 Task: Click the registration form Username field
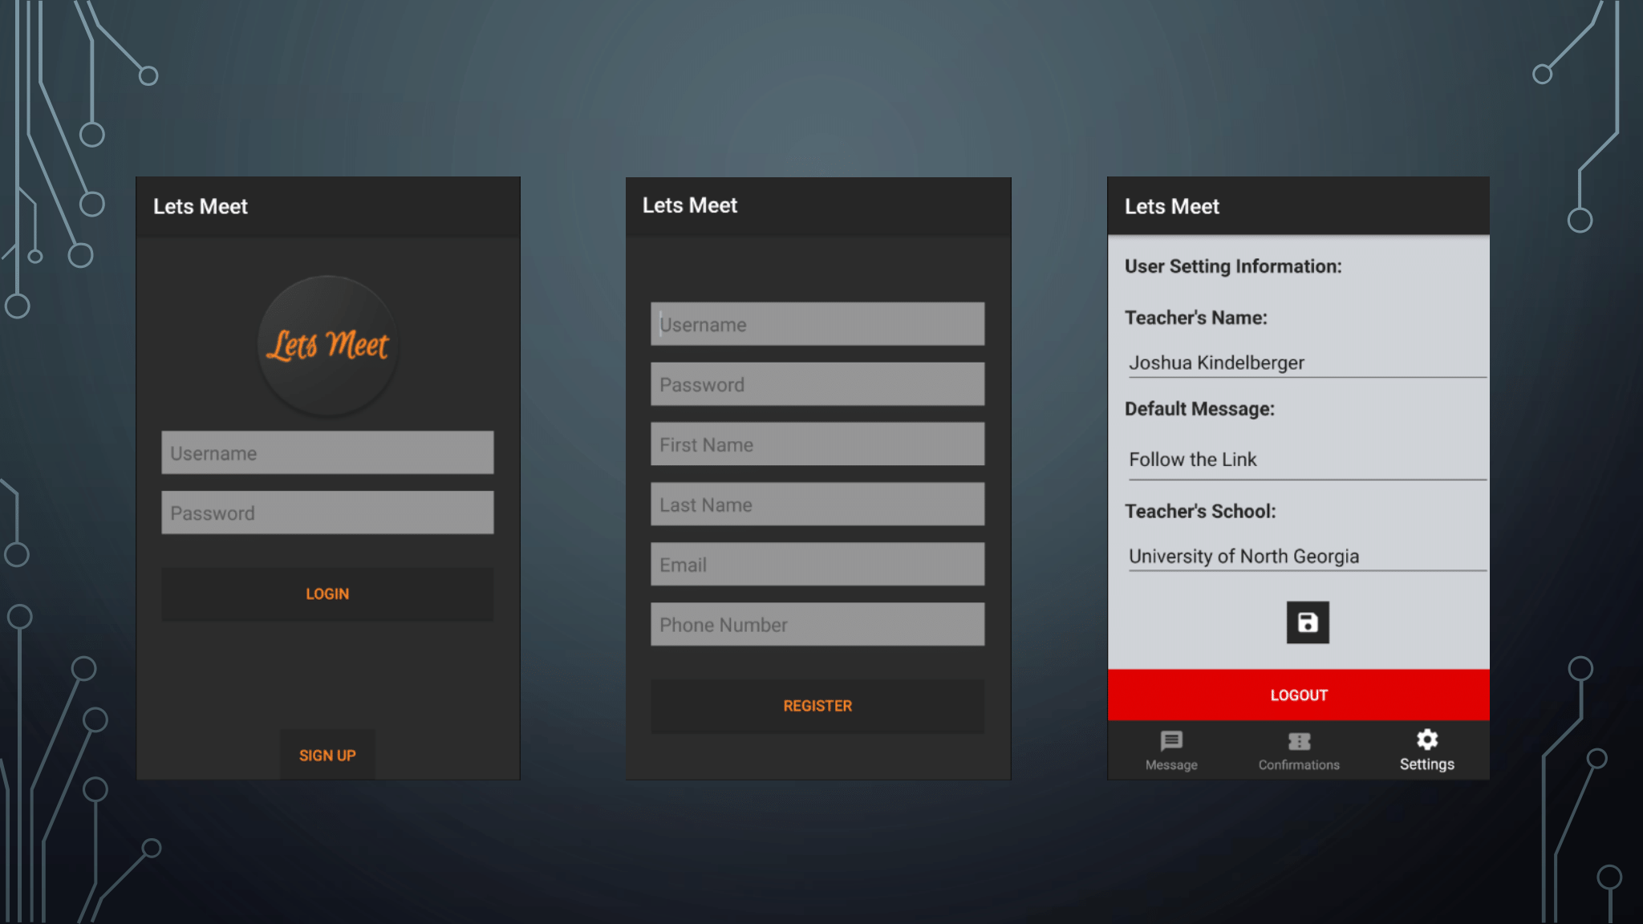817,325
